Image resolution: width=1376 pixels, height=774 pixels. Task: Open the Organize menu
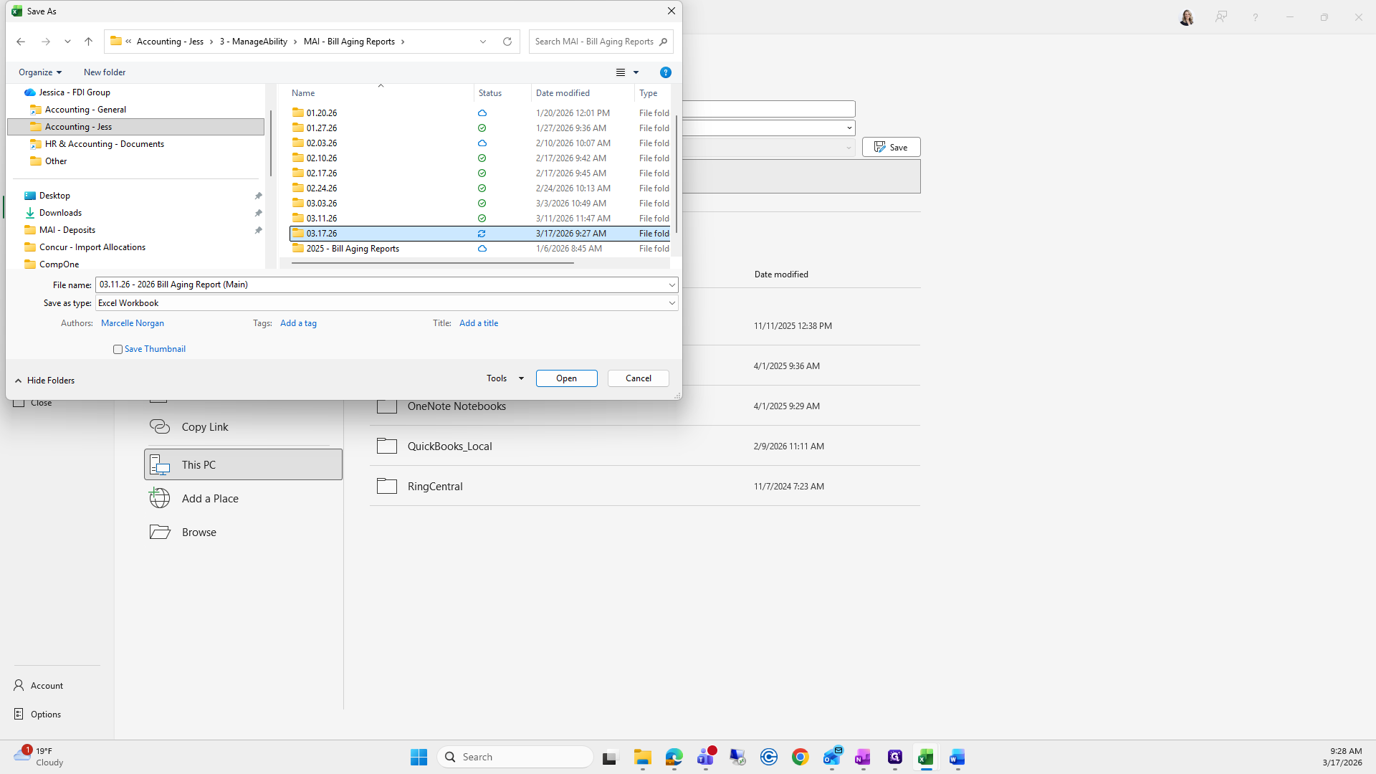(39, 72)
